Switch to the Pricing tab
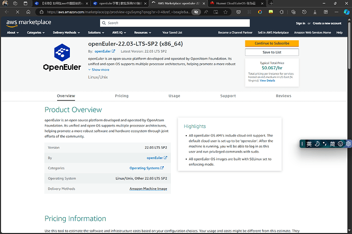The width and height of the screenshot is (352, 234). coord(121,96)
